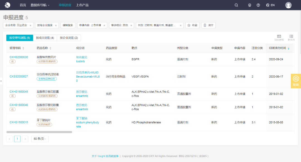The height and width of the screenshot is (162, 301).
Task: Remove the 剂型 filter tag
Action: point(180,25)
